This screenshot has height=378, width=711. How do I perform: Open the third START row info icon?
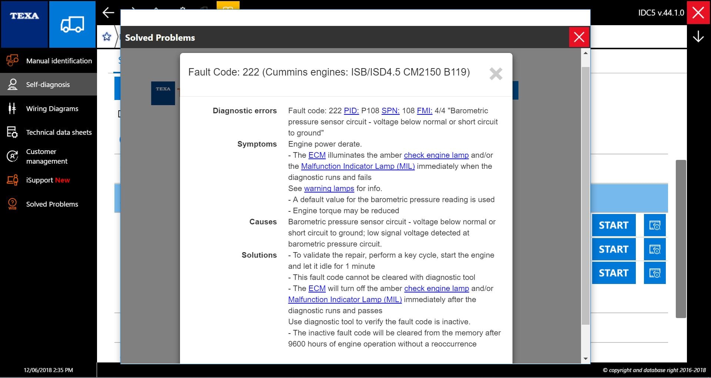(654, 273)
